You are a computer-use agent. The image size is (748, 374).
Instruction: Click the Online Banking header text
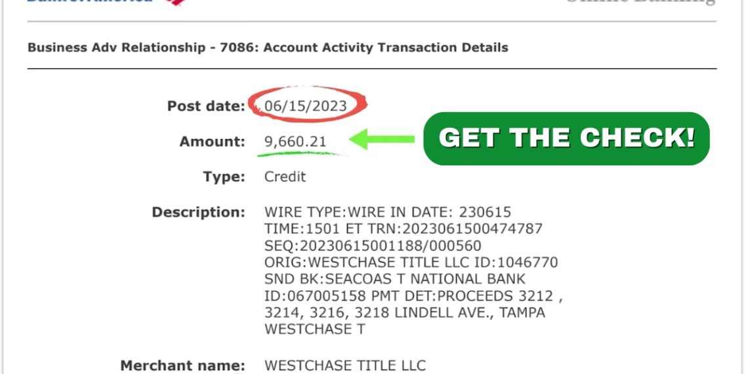click(x=640, y=2)
